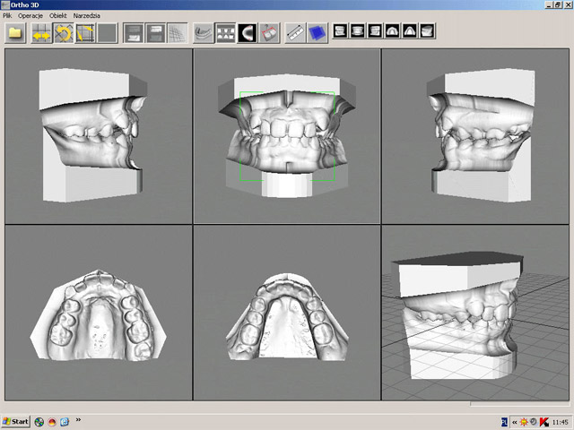Image resolution: width=574 pixels, height=430 pixels.
Task: Select the scale tool with diagonal yellow arrows
Action: click(x=85, y=33)
